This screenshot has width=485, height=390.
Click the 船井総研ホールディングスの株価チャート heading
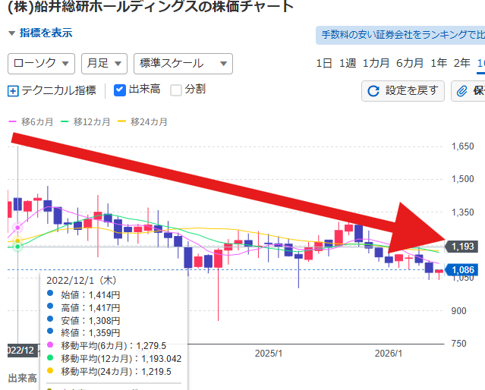click(x=150, y=7)
